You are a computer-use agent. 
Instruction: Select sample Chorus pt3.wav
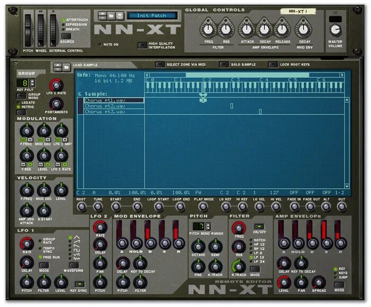[114, 112]
